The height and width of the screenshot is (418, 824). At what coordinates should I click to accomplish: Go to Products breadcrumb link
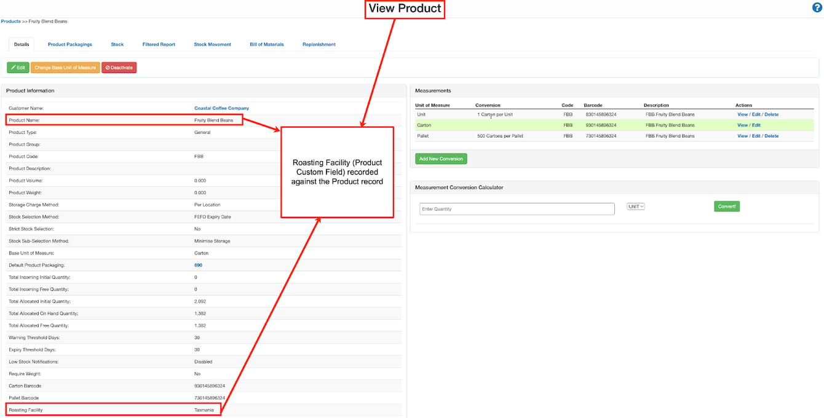tap(10, 22)
